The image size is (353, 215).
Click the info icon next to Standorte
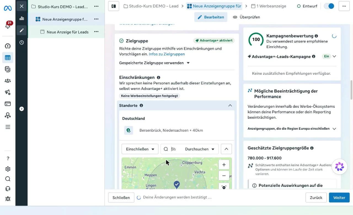[141, 105]
